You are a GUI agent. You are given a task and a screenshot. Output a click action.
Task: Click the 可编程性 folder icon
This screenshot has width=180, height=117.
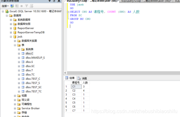[19, 104]
